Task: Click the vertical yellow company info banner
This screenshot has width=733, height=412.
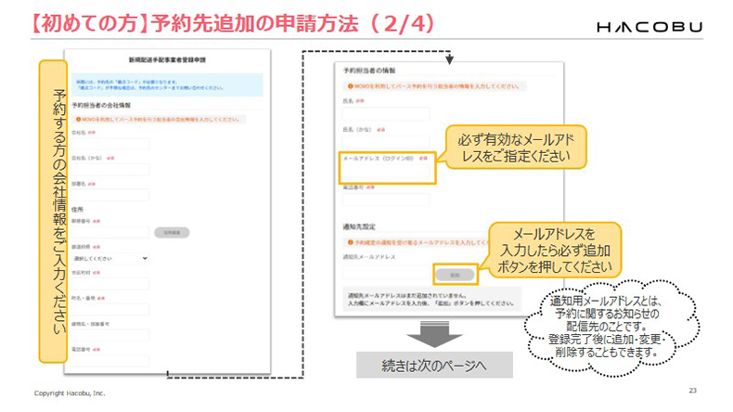Action: click(53, 212)
